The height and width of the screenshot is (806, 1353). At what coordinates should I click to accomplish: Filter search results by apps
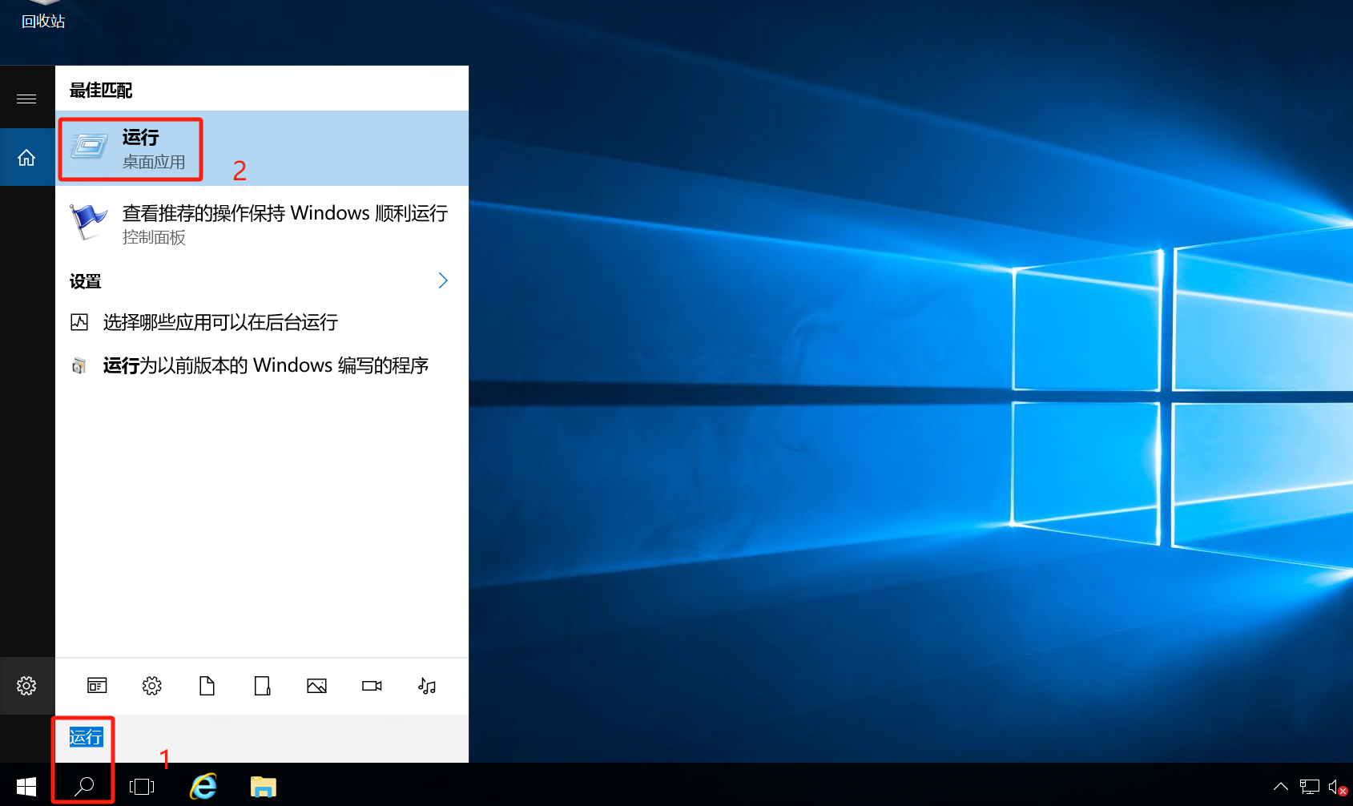tap(97, 686)
